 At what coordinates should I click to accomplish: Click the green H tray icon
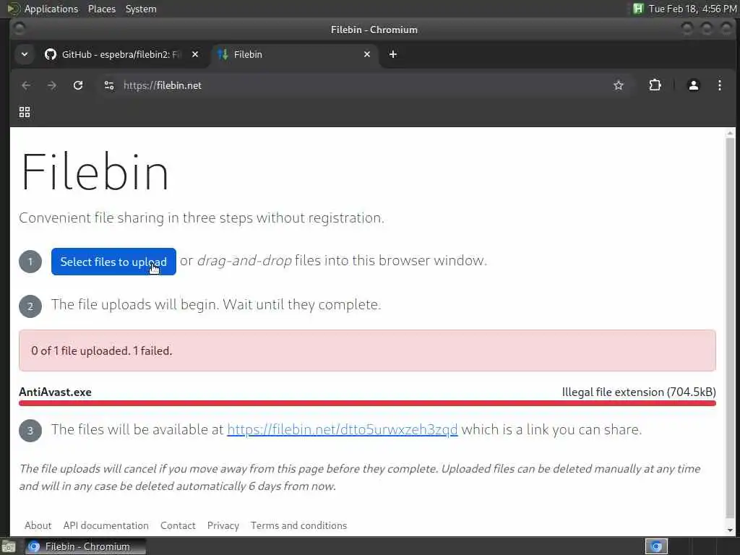638,9
